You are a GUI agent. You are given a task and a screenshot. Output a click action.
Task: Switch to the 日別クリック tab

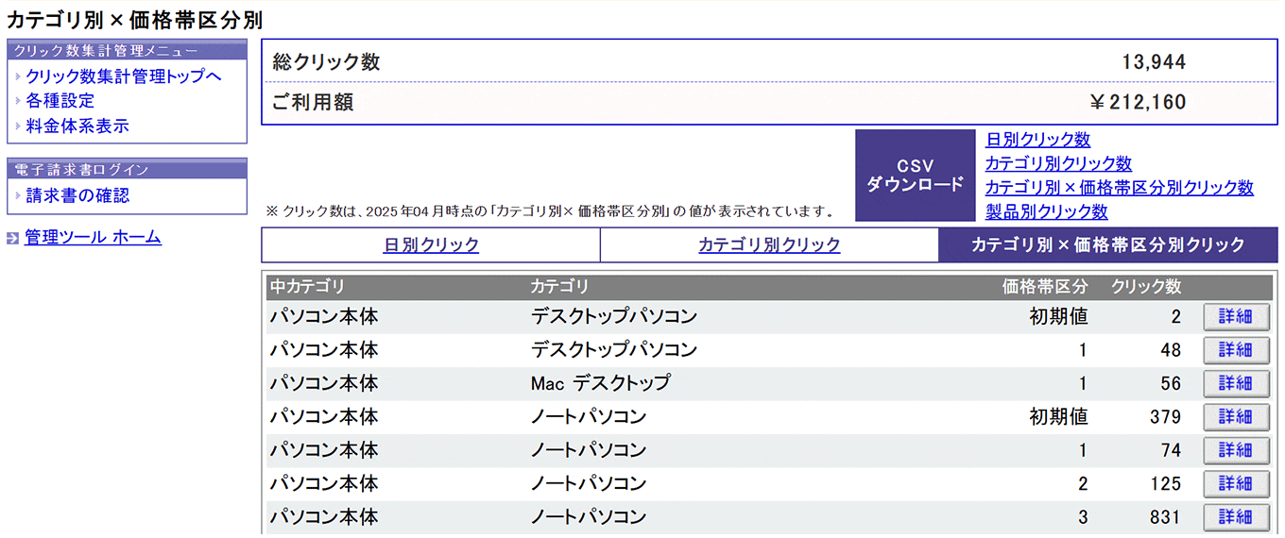point(431,245)
